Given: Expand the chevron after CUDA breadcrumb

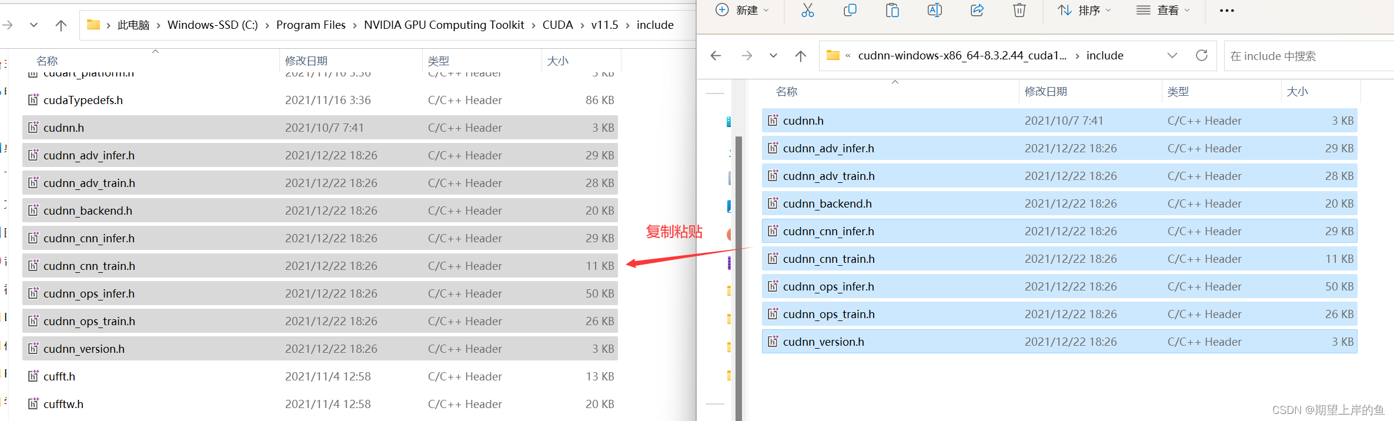Looking at the screenshot, I should pyautogui.click(x=582, y=25).
